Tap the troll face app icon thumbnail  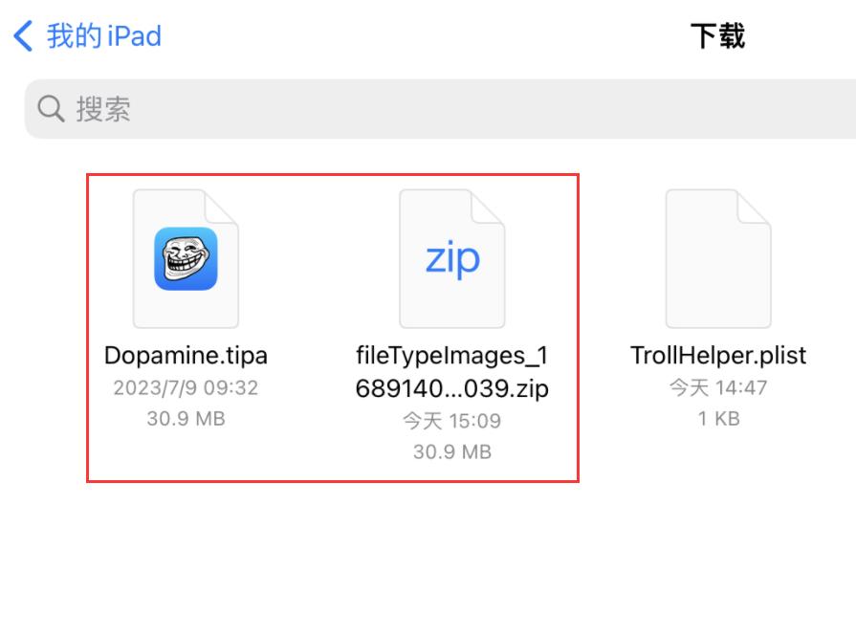pos(187,258)
